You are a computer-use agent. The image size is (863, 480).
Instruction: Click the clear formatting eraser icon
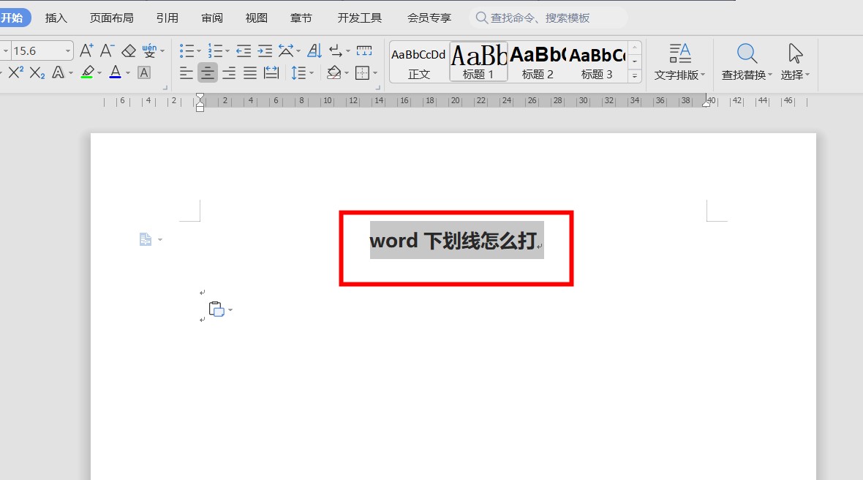click(x=129, y=50)
